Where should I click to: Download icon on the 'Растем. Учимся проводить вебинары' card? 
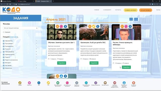tap(130, 27)
